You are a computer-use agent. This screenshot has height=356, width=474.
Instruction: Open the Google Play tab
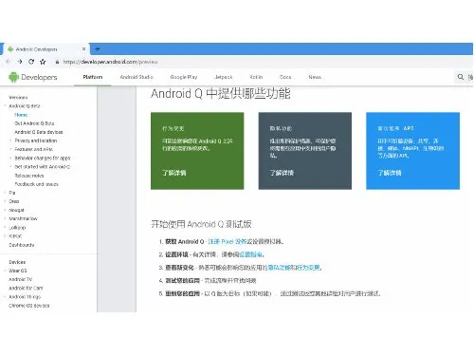[x=184, y=77]
